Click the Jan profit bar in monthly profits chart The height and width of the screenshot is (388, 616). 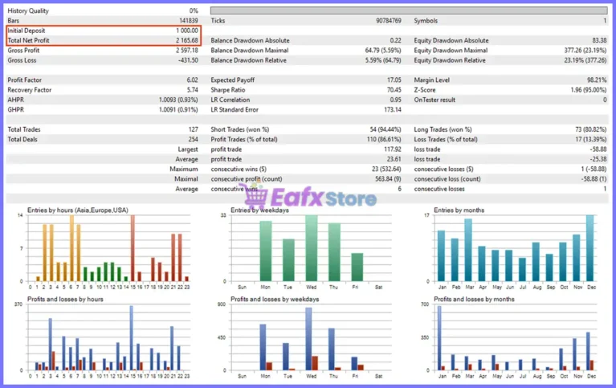[x=439, y=338]
